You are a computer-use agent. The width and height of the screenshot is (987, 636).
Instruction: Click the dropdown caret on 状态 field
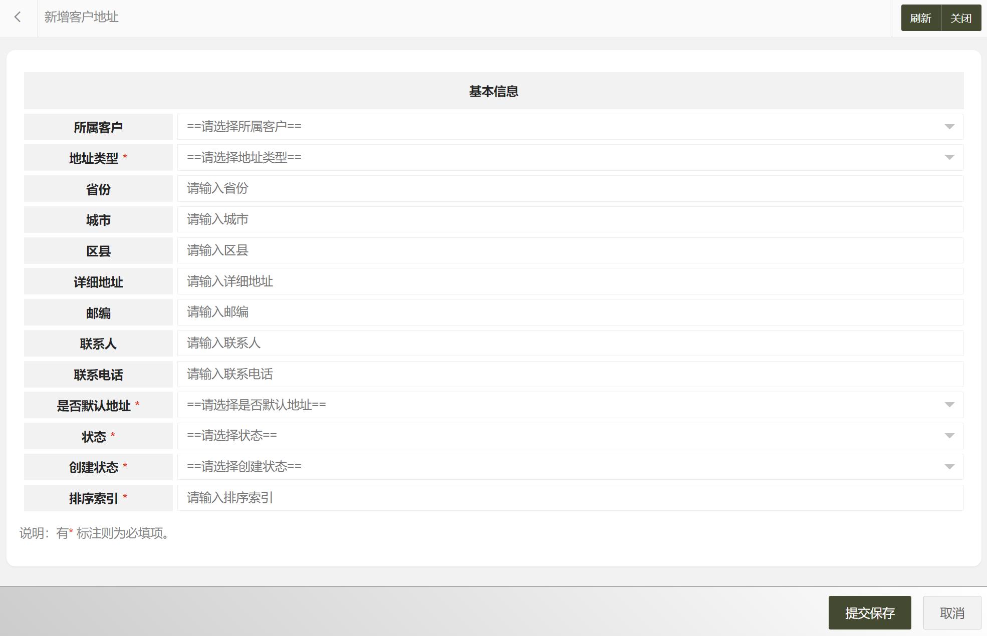pos(949,436)
